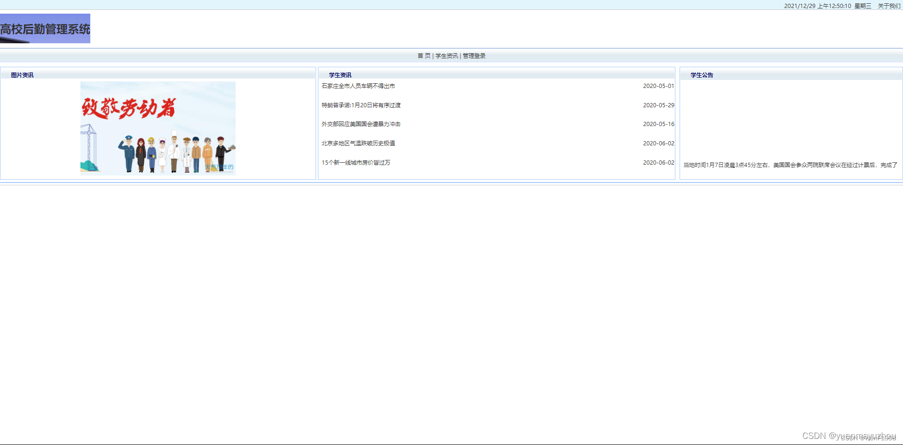This screenshot has height=445, width=903.
Task: Click the 关于我们 link at top
Action: [889, 6]
